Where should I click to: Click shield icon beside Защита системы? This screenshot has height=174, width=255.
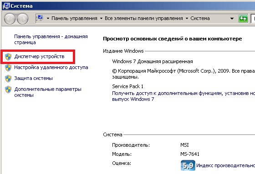(x=8, y=79)
